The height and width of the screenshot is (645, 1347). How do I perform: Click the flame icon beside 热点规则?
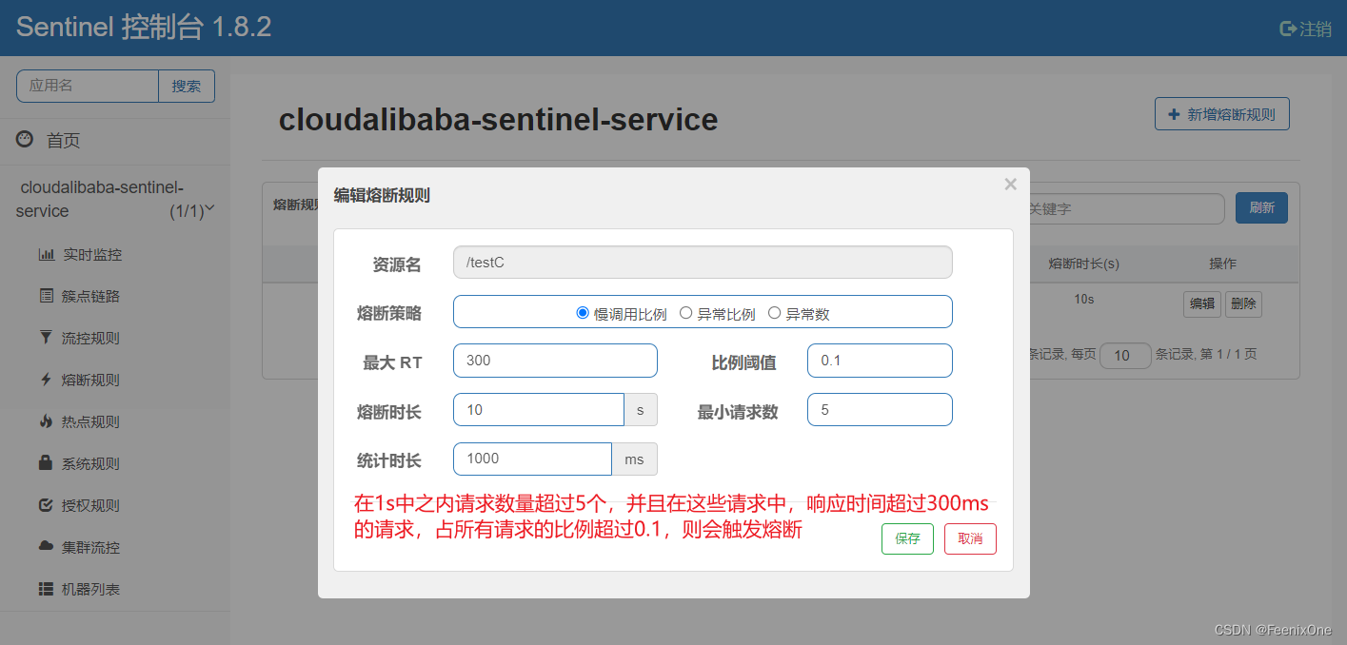[x=46, y=421]
